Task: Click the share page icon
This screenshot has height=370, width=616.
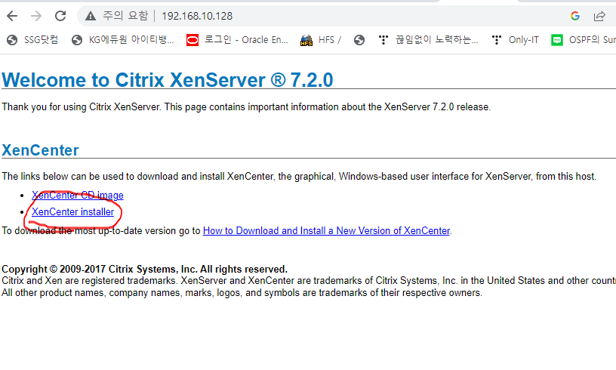Action: point(599,16)
